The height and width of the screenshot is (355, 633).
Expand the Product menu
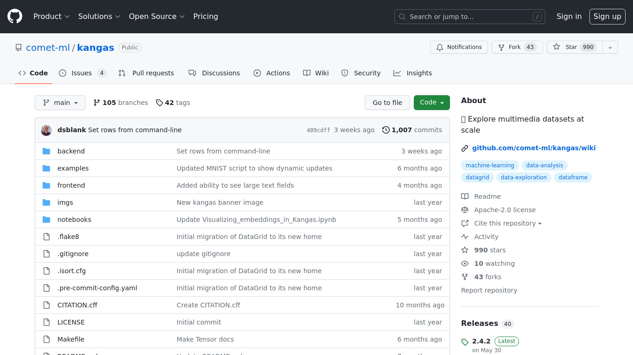tap(51, 17)
